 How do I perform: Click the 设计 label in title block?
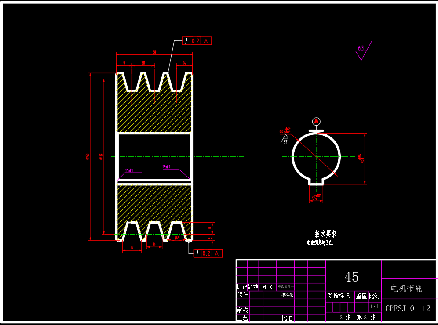pos(243,295)
